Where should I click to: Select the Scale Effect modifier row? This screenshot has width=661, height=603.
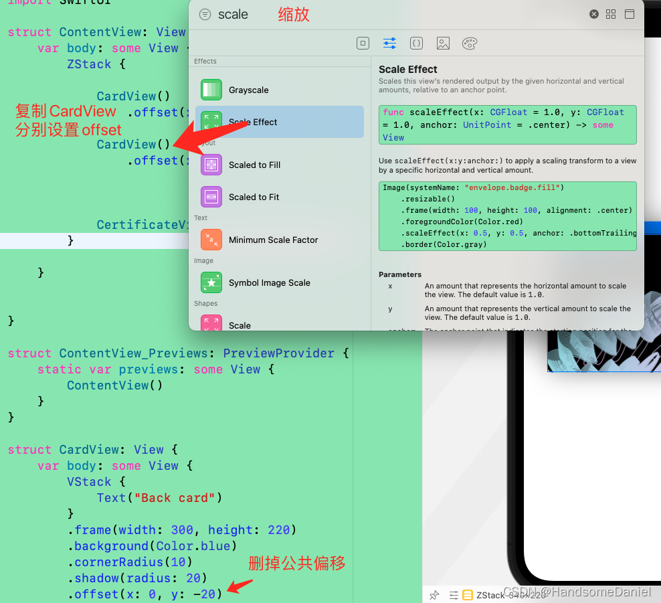(279, 122)
